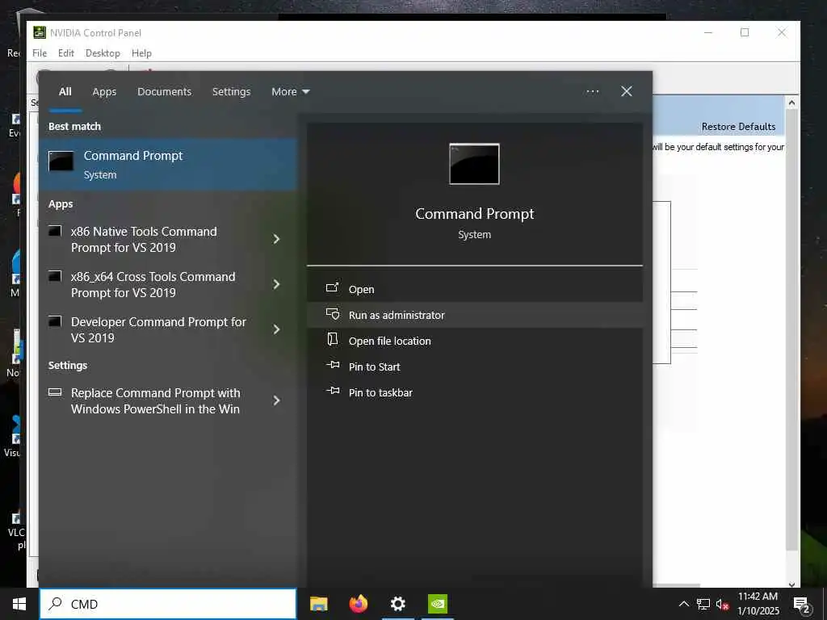Choose Pin to taskbar
Screen dimensions: 827x620
coord(475,392)
